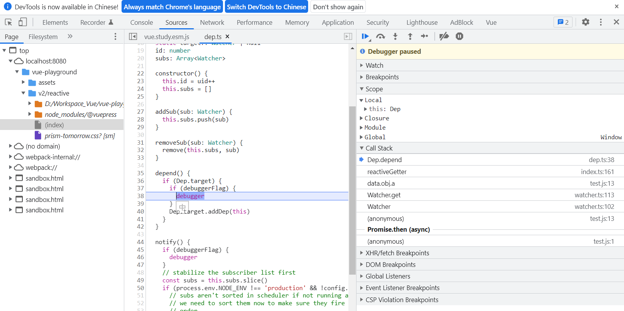Open the vue.study.esm.js file tab

click(x=166, y=37)
